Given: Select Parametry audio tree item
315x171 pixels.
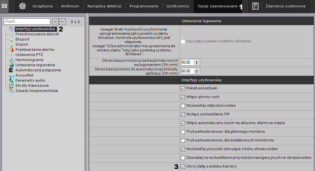Looking at the screenshot, I should [30, 80].
